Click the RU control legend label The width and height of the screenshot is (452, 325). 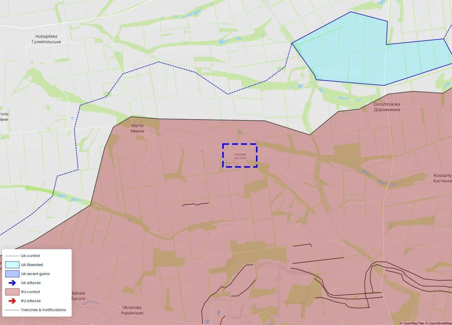30,292
